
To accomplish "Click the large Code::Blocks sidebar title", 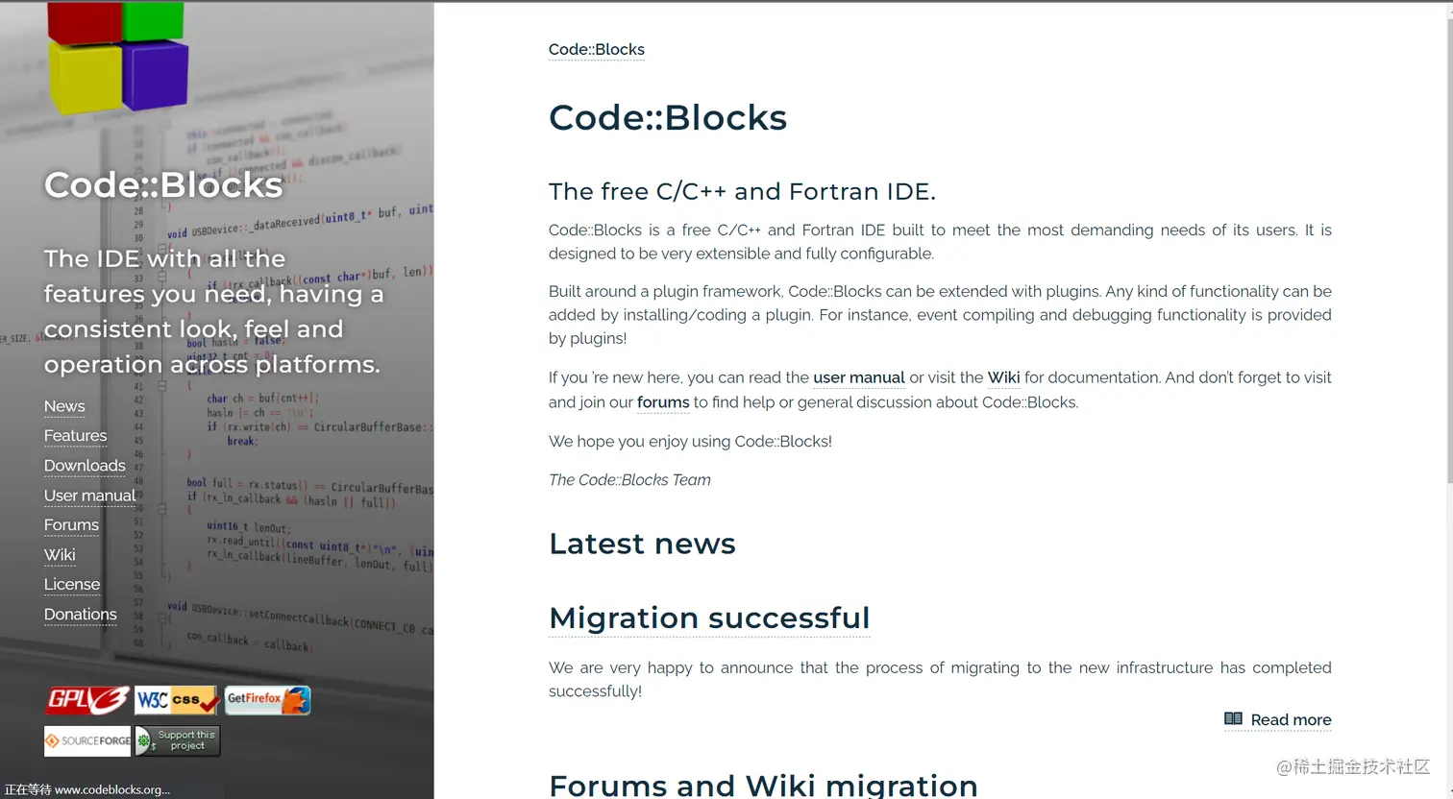I will 163,184.
